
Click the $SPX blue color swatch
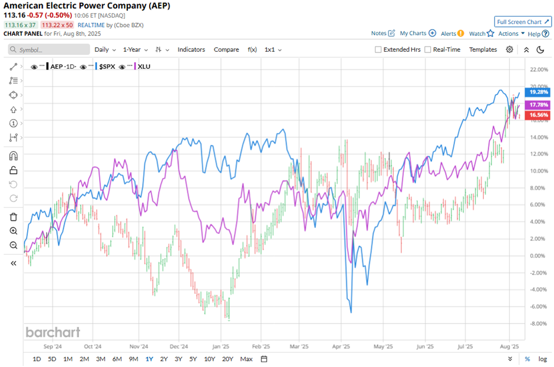[x=96, y=67]
